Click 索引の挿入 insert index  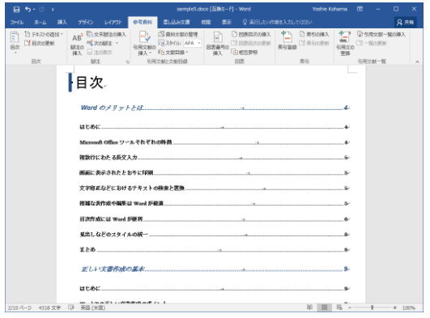pos(314,34)
